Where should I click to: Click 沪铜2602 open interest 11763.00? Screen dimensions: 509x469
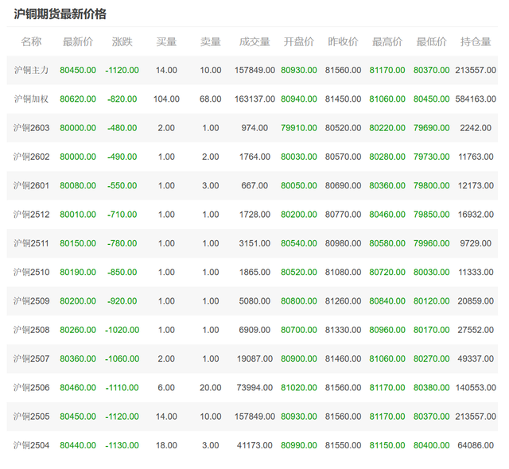click(476, 157)
